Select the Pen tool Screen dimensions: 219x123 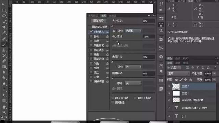click(x=4, y=84)
